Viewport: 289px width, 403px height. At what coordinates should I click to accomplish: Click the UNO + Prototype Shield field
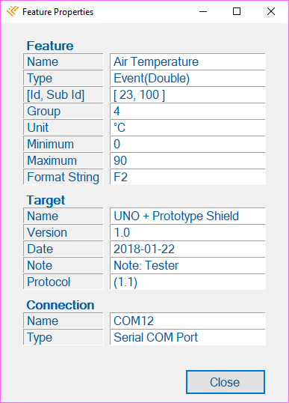pyautogui.click(x=187, y=216)
